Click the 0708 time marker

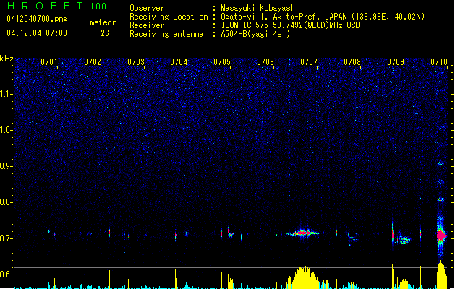point(352,62)
